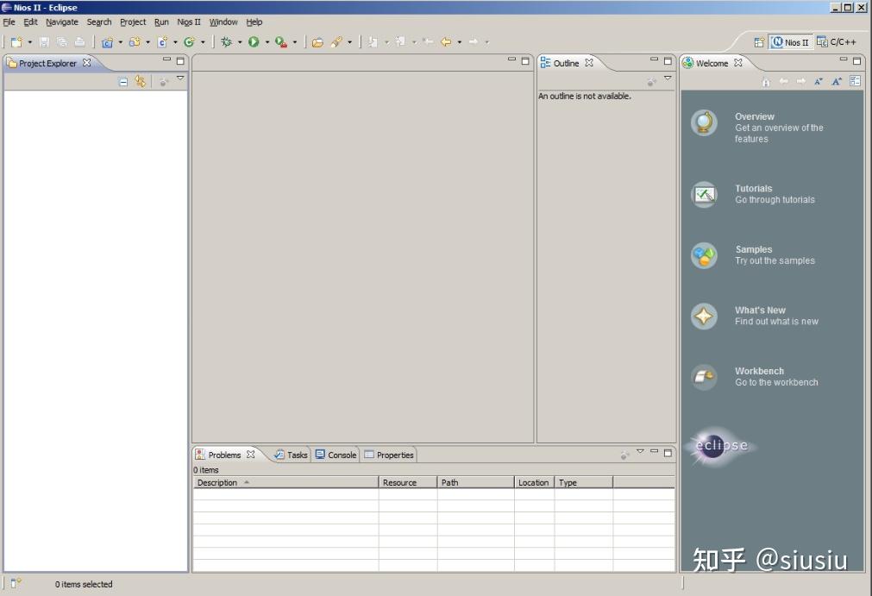
Task: Click the Print toolbar icon
Action: (x=79, y=41)
